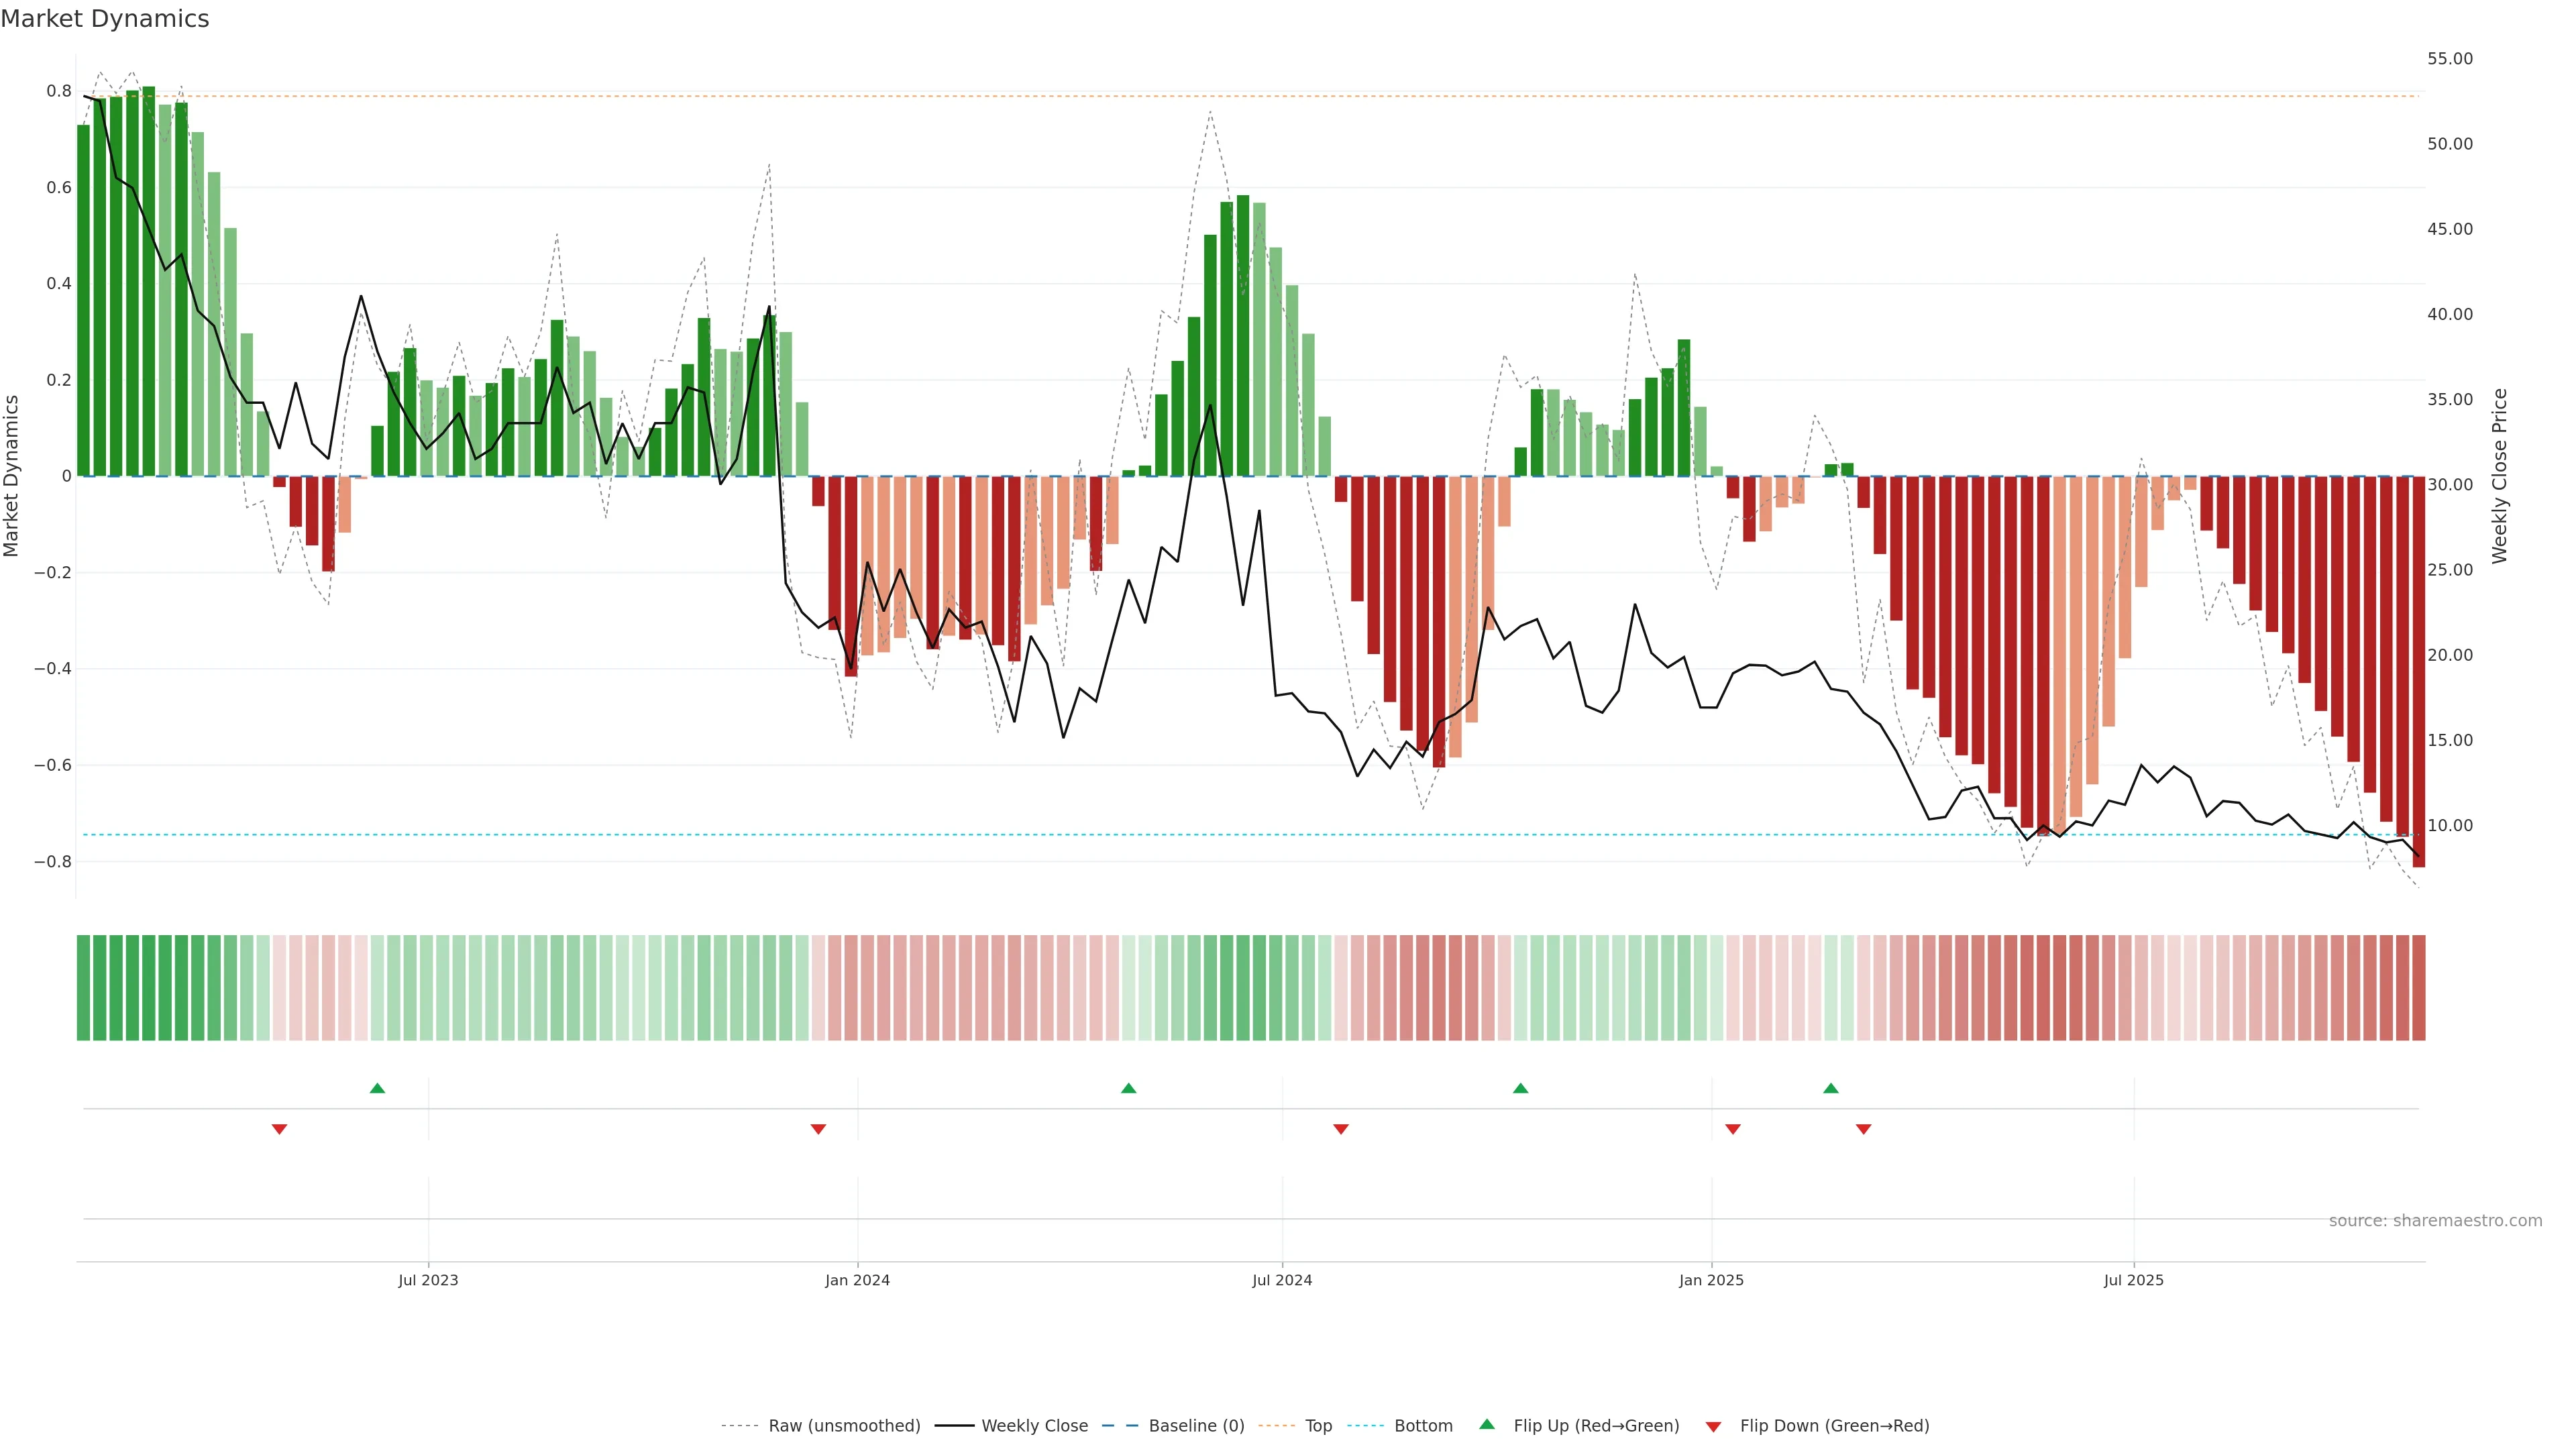Click the Flip Up triangle between Jan and Jul 2024
Image resolution: width=2576 pixels, height=1449 pixels.
pos(1128,1088)
